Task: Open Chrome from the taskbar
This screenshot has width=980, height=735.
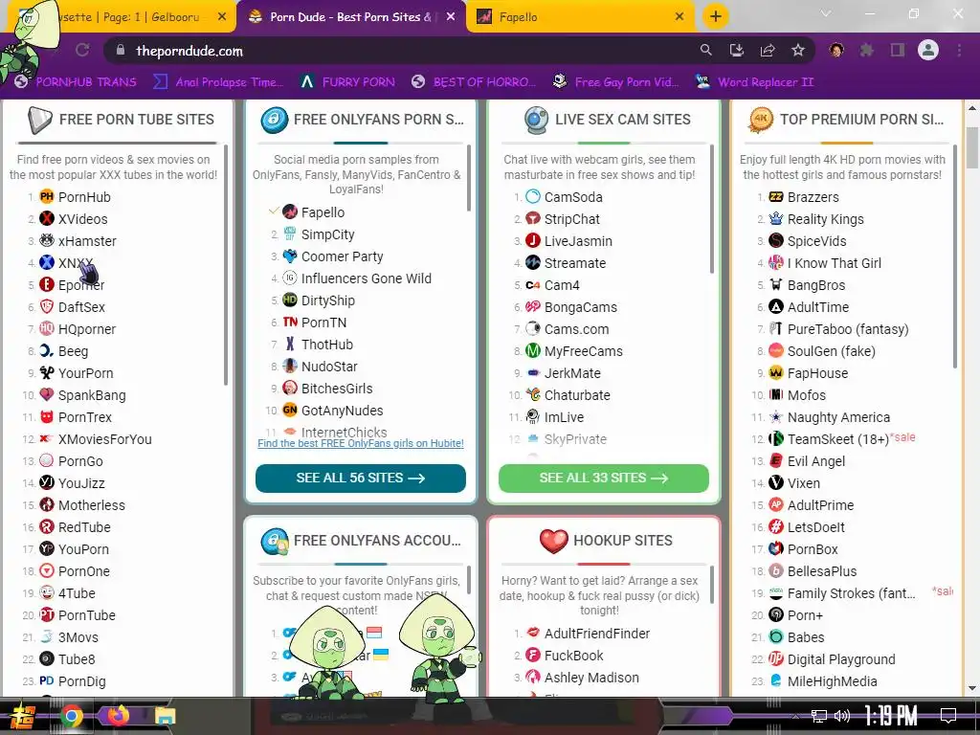Action: coord(71,716)
